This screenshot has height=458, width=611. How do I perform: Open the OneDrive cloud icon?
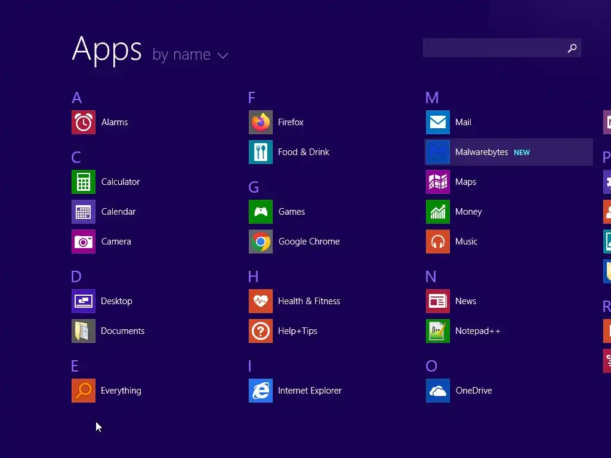click(438, 391)
